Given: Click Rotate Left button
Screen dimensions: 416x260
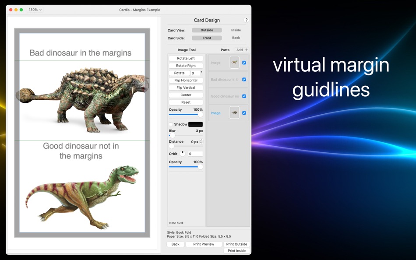Looking at the screenshot, I should tap(186, 58).
